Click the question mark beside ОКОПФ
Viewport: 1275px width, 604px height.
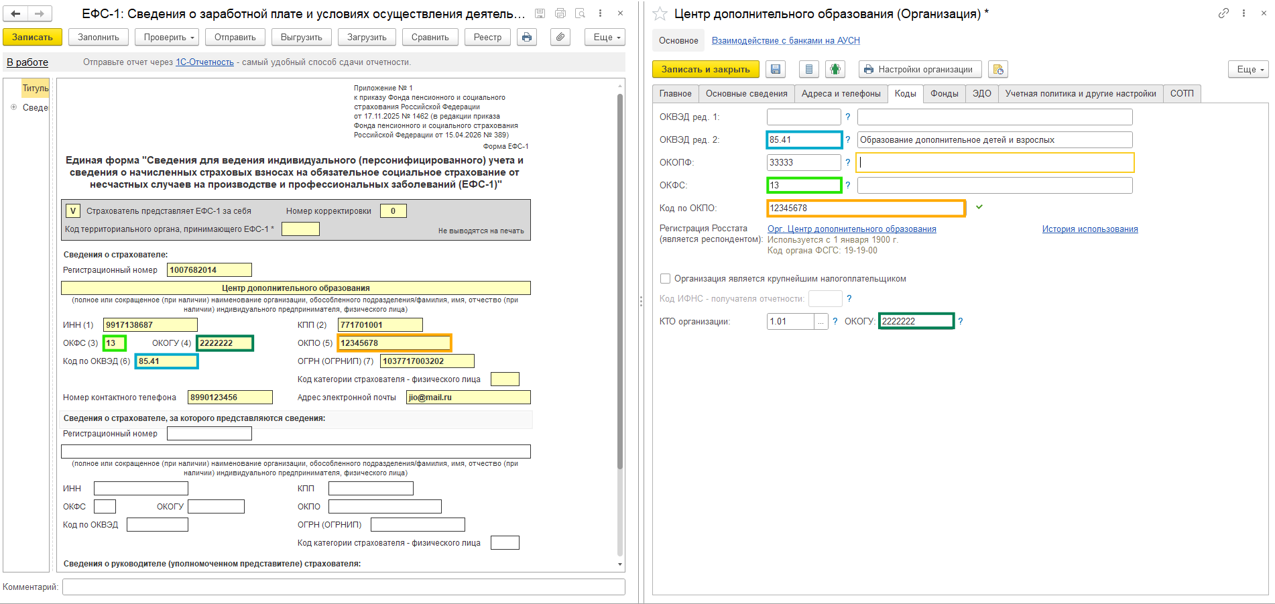click(848, 162)
